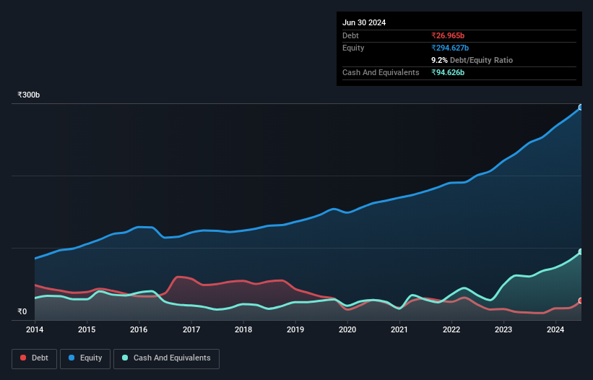Click the Jun 30 2024 tooltip date

(364, 22)
